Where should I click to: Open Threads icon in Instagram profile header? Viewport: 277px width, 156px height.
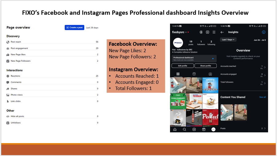click(201, 32)
